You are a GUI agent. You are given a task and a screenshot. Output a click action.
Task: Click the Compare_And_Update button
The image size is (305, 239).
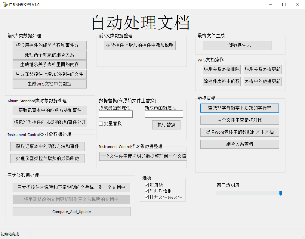(x=71, y=211)
